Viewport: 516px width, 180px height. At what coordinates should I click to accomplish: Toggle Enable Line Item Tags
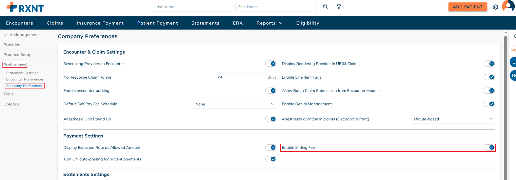click(x=489, y=77)
